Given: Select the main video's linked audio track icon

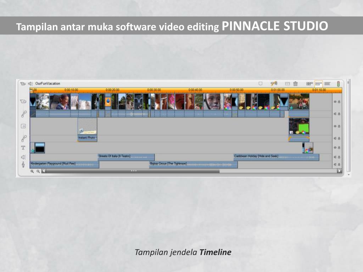Looking at the screenshot, I should [24, 114].
